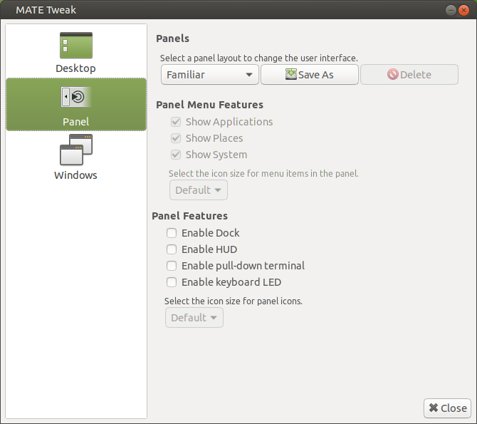This screenshot has width=477, height=424.
Task: Toggle the Show Places checkbox
Action: pos(176,138)
